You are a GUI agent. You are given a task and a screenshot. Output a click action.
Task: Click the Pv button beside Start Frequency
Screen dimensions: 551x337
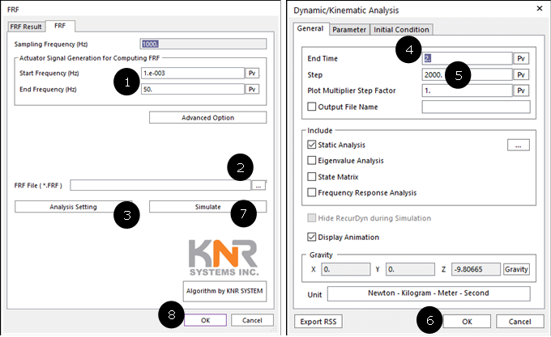click(x=252, y=74)
